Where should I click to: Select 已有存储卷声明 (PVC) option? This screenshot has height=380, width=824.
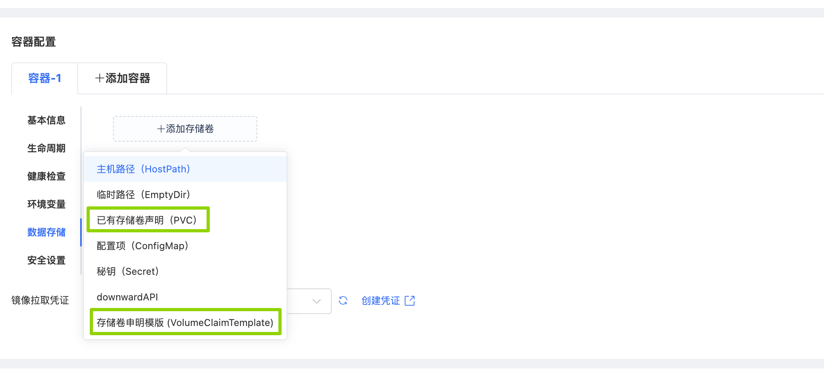coord(147,220)
